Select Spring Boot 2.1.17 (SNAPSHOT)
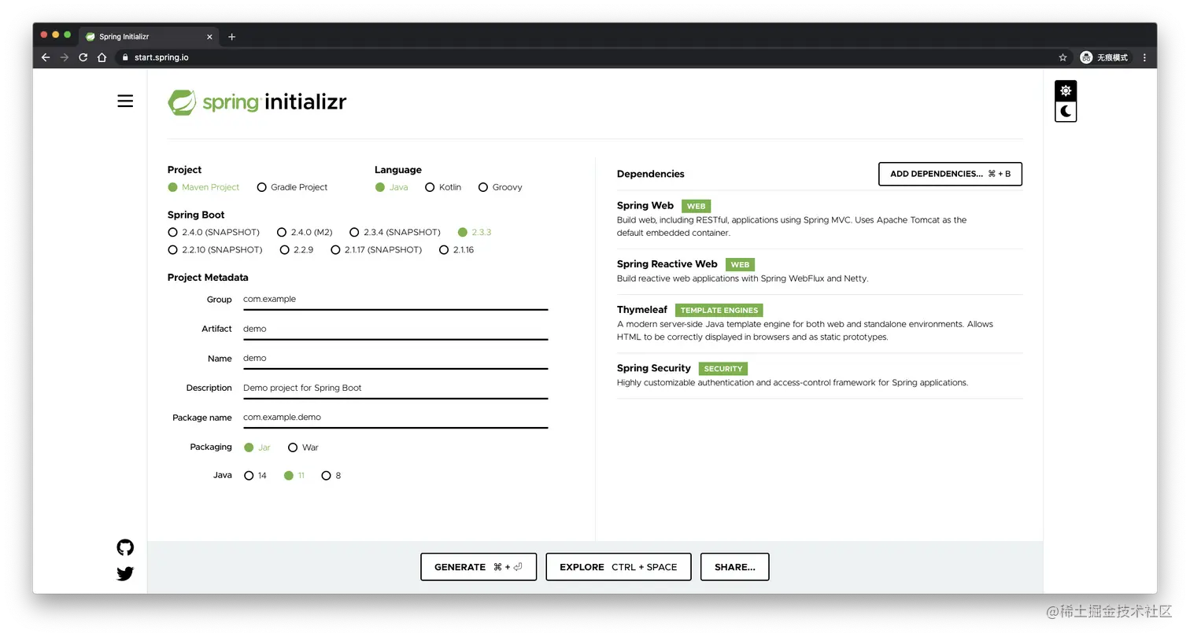The width and height of the screenshot is (1190, 637). (x=376, y=250)
